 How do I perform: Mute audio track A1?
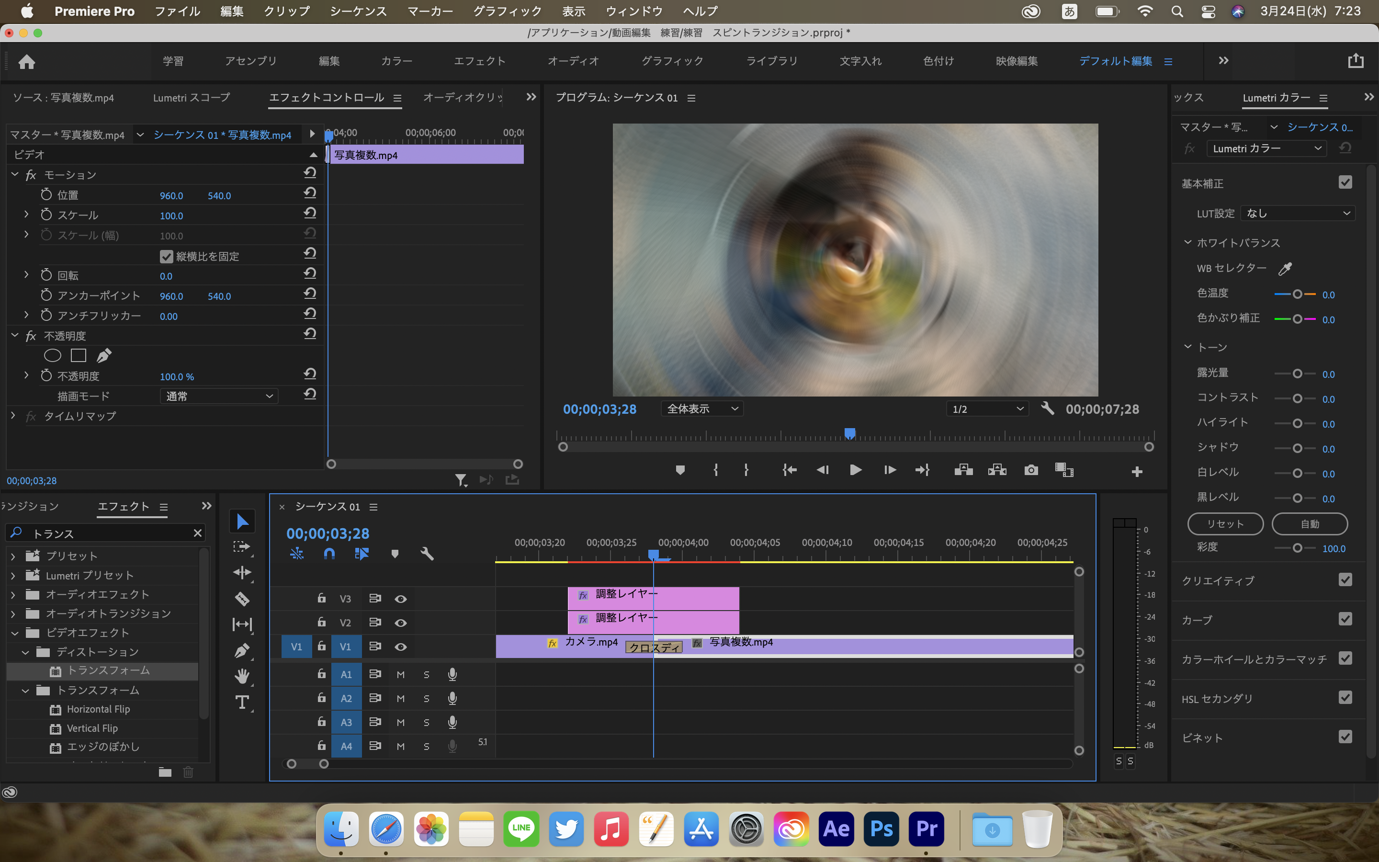click(x=401, y=674)
